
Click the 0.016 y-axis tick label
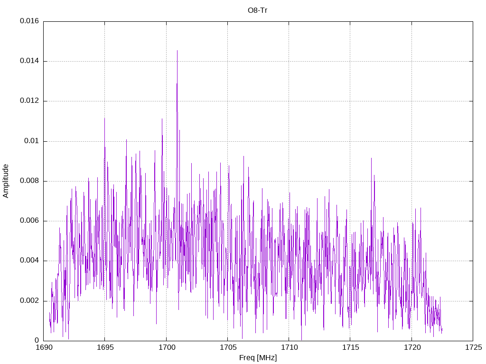coord(29,21)
